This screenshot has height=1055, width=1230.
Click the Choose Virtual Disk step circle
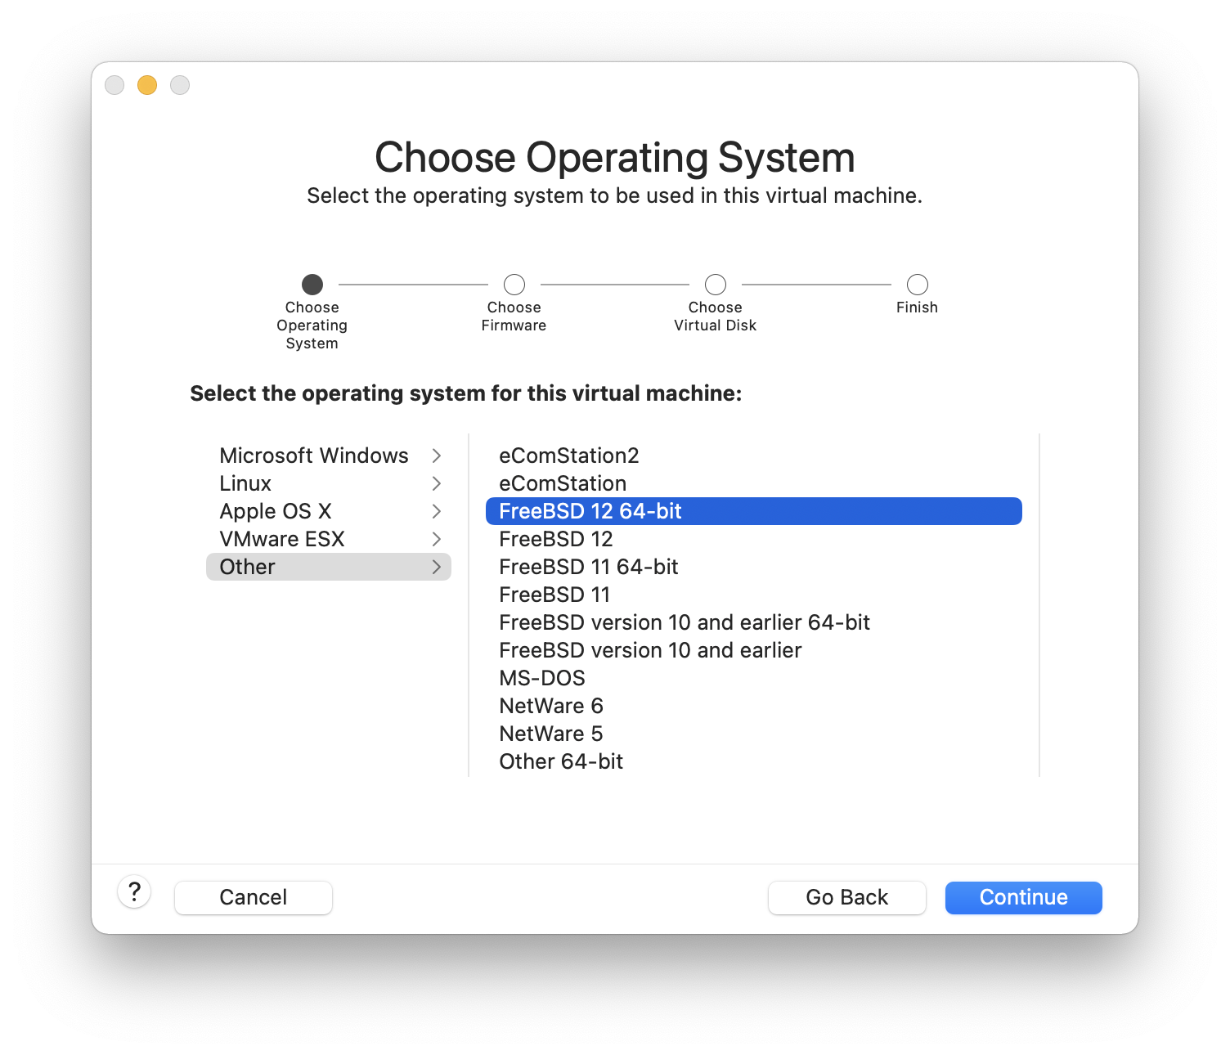[715, 285]
